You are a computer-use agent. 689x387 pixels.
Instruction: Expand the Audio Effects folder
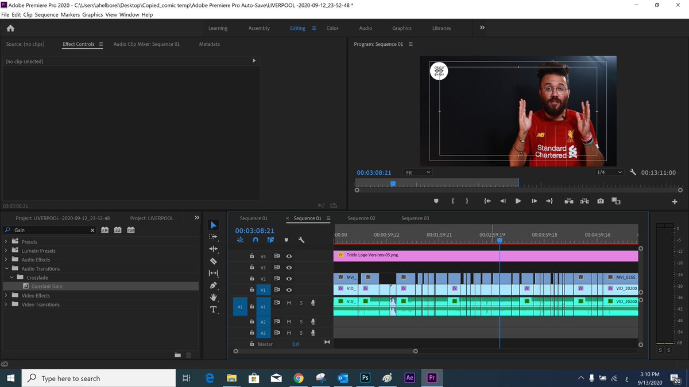[x=6, y=260]
